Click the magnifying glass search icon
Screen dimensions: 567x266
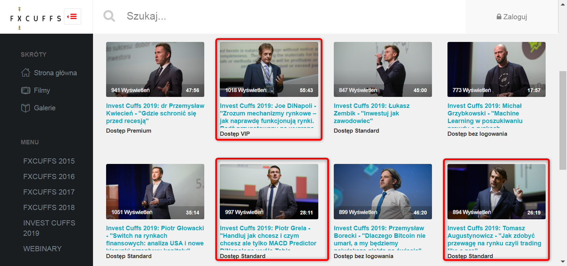pyautogui.click(x=109, y=16)
